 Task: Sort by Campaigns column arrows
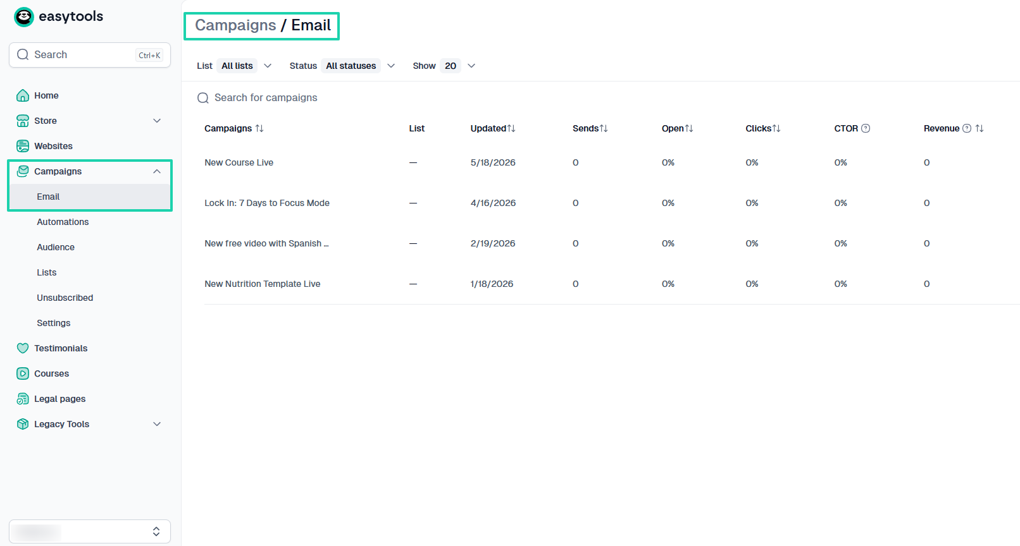[259, 128]
